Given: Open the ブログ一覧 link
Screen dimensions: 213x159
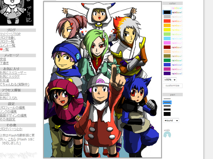Looking at the screenshot, I should click(x=7, y=42).
